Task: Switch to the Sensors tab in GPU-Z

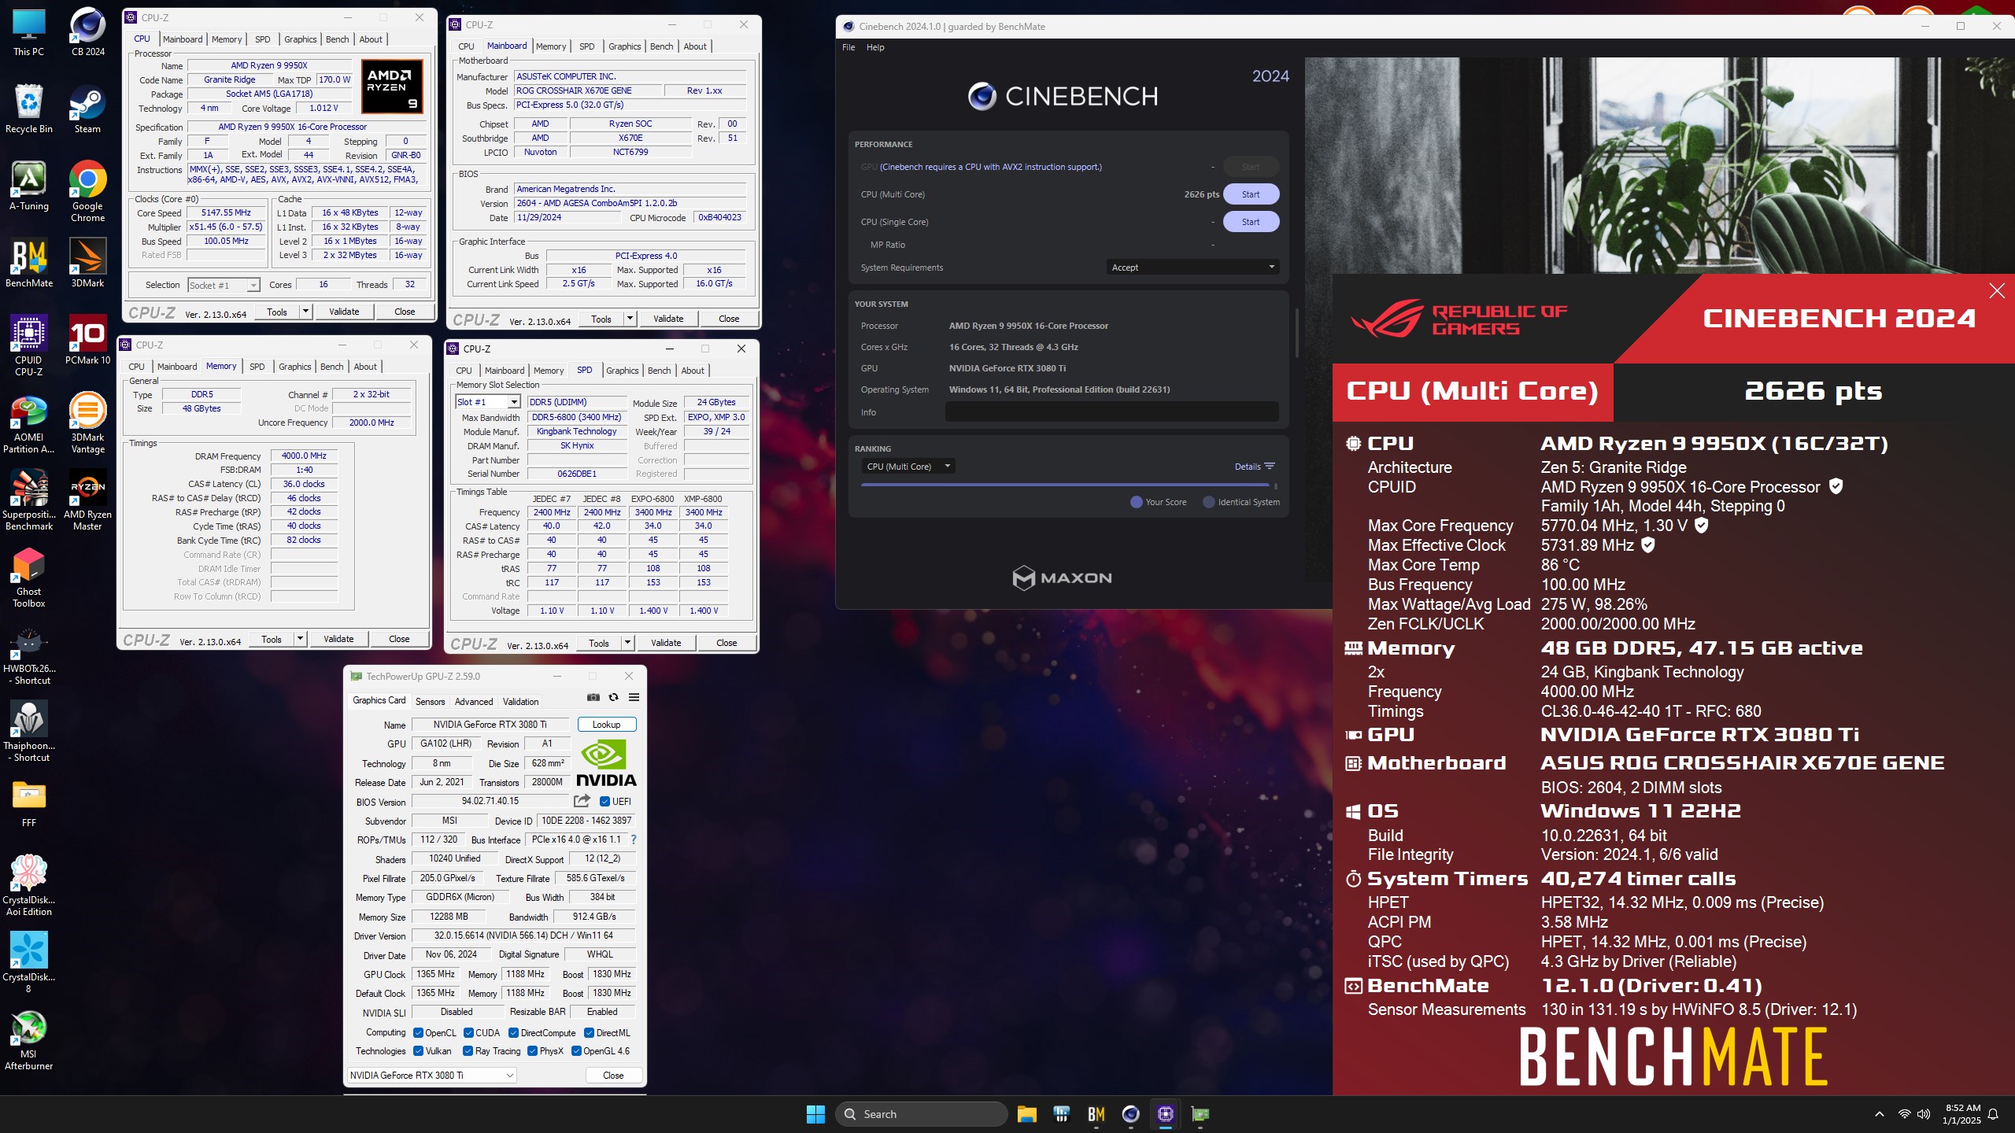Action: pyautogui.click(x=430, y=702)
